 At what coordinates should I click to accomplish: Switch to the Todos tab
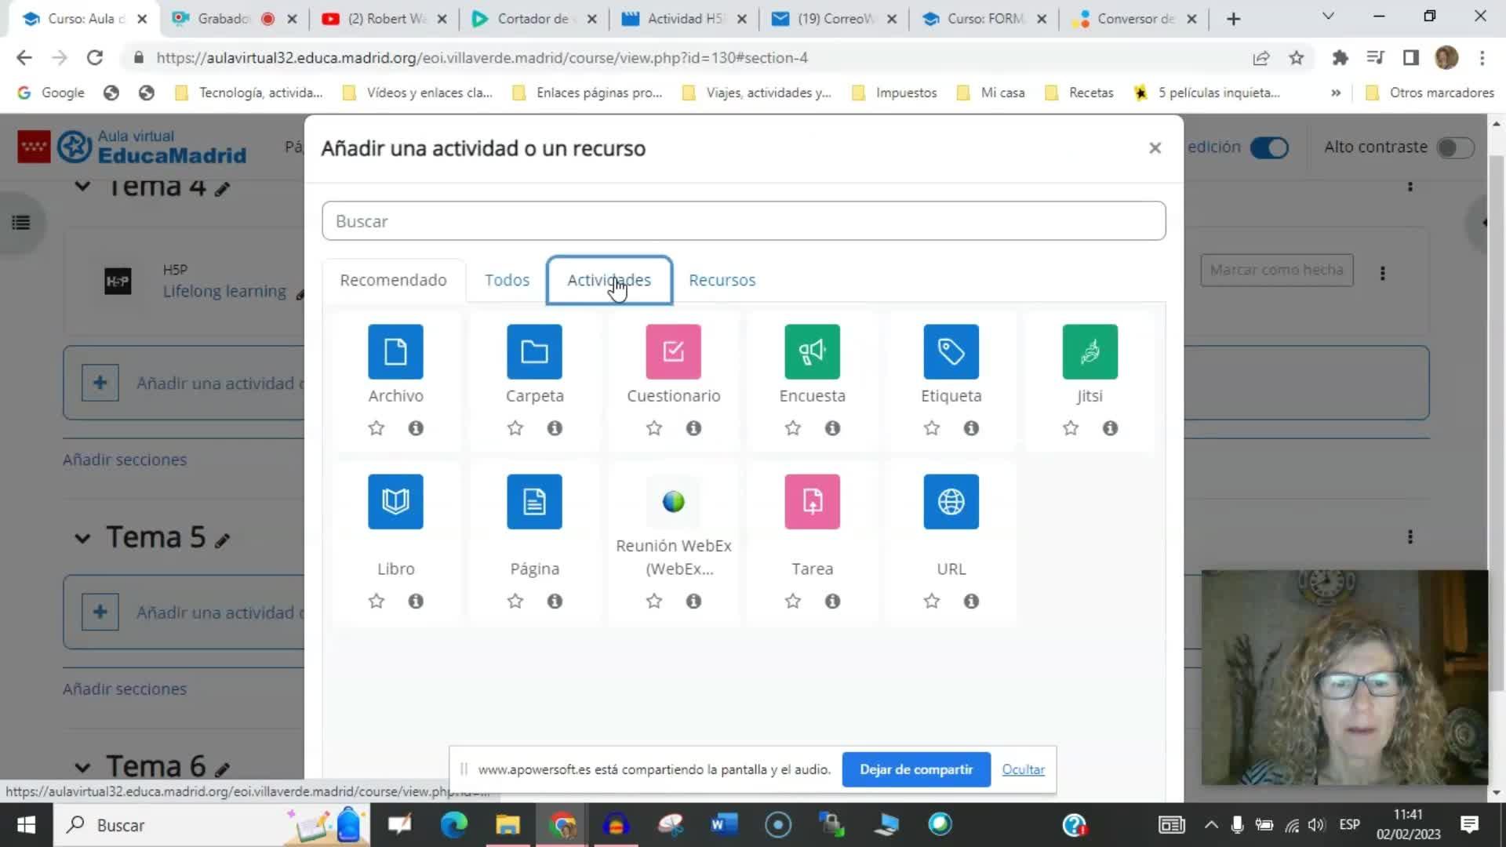click(x=507, y=280)
